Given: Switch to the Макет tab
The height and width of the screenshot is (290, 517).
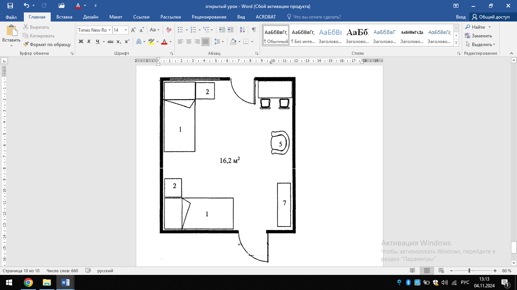Looking at the screenshot, I should tap(116, 17).
